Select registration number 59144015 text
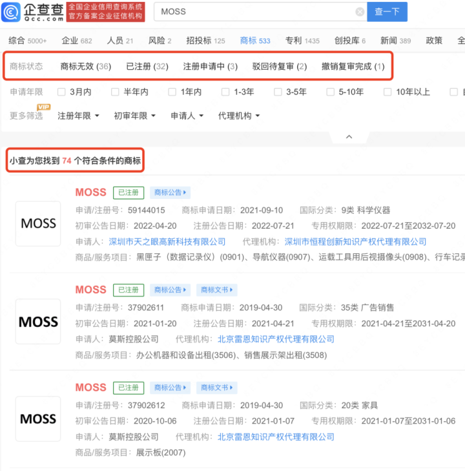465x471 pixels. click(146, 210)
